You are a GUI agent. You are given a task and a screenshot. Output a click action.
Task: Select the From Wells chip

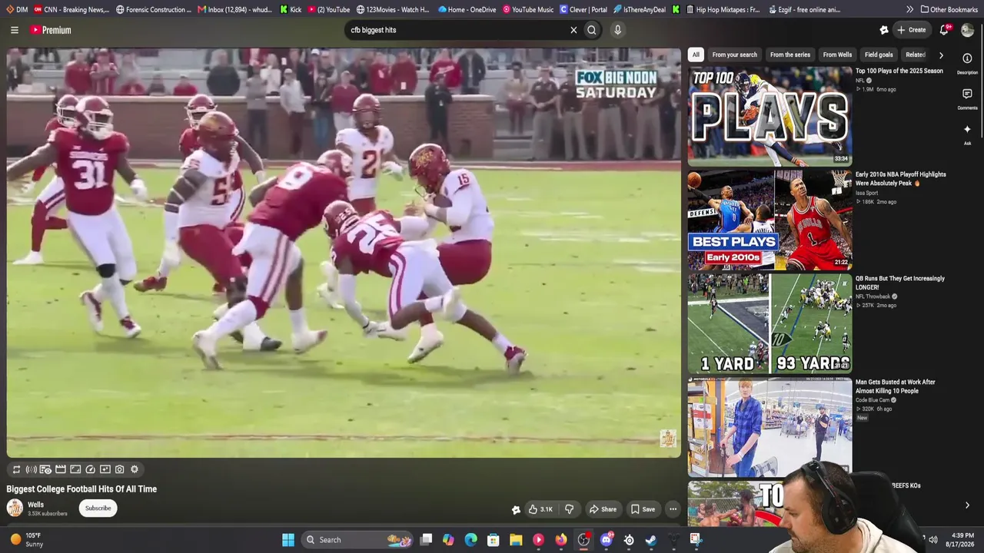coord(837,55)
